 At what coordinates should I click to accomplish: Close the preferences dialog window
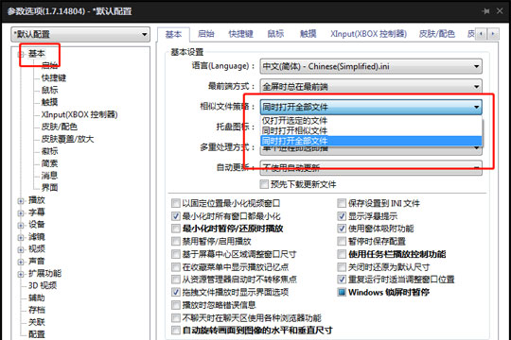[500, 11]
